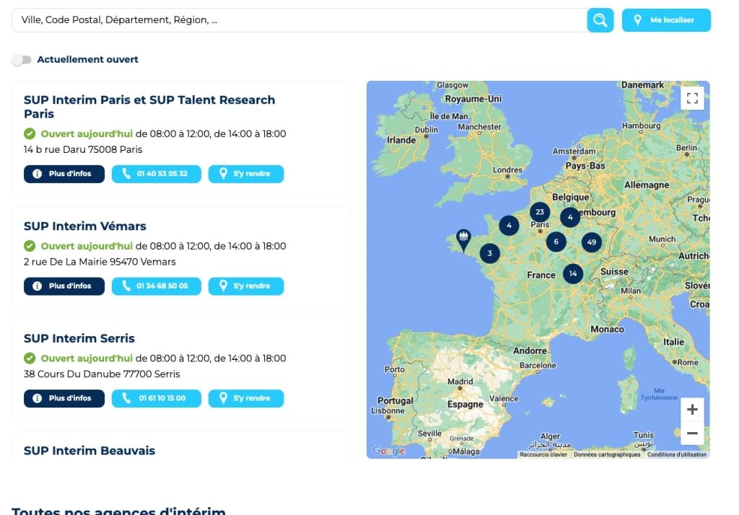Screen dimensions: 739x515
Task: Open the SUP Interim Vémars title
Action: pos(85,226)
